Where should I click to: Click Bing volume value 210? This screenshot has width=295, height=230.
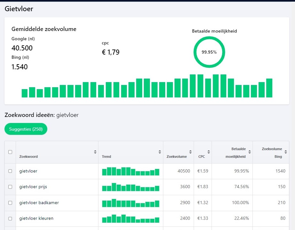coord(282,203)
